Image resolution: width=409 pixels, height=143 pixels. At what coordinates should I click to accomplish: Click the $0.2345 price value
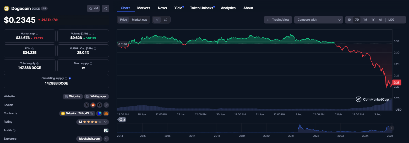pyautogui.click(x=20, y=20)
